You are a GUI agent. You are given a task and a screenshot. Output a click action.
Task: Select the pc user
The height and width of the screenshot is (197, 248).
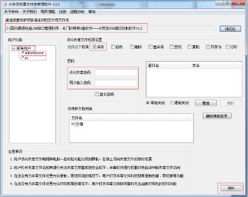[26, 58]
